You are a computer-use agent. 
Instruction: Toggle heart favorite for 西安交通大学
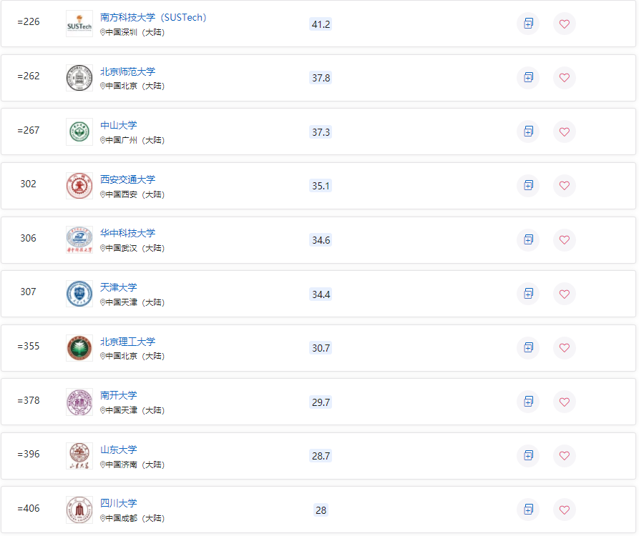[x=565, y=186]
